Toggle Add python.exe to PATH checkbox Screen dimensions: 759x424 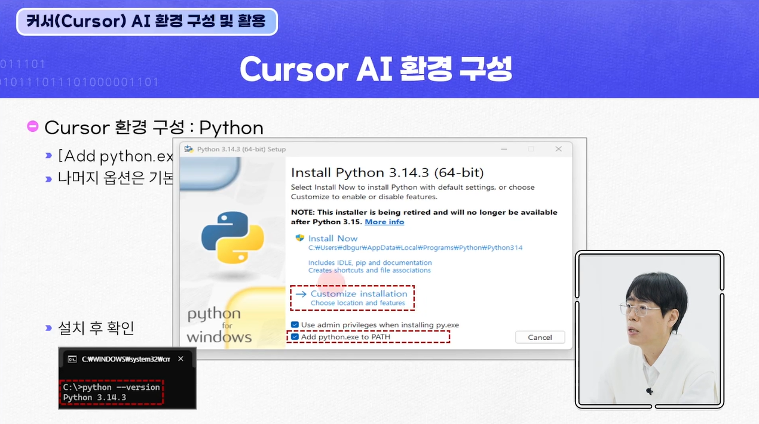click(x=295, y=337)
